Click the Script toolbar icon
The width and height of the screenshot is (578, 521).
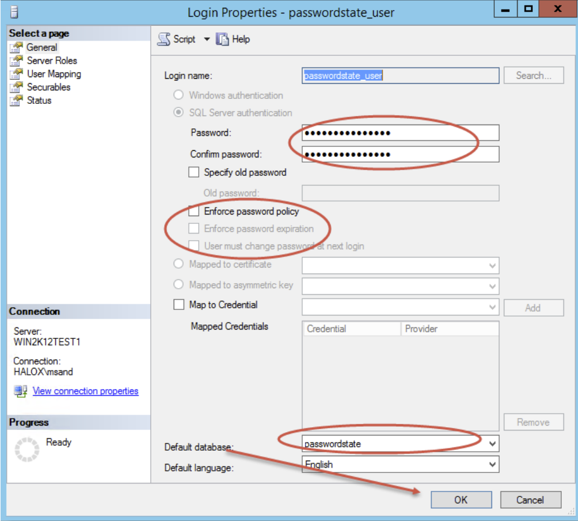(x=164, y=39)
